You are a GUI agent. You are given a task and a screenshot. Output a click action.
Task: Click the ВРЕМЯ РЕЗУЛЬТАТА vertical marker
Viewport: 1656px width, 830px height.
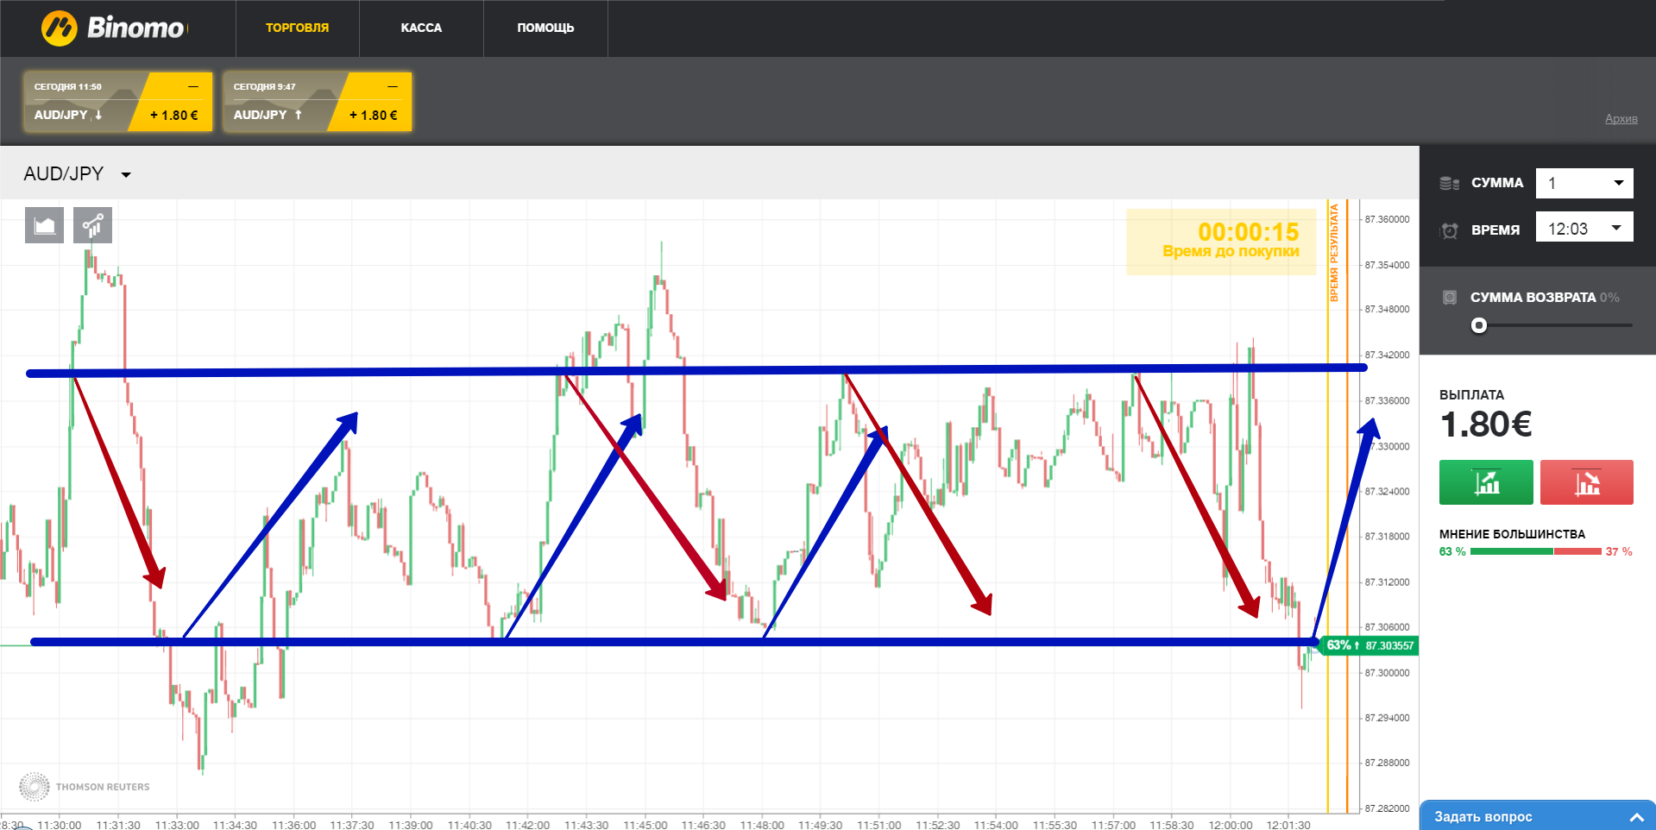click(1333, 253)
